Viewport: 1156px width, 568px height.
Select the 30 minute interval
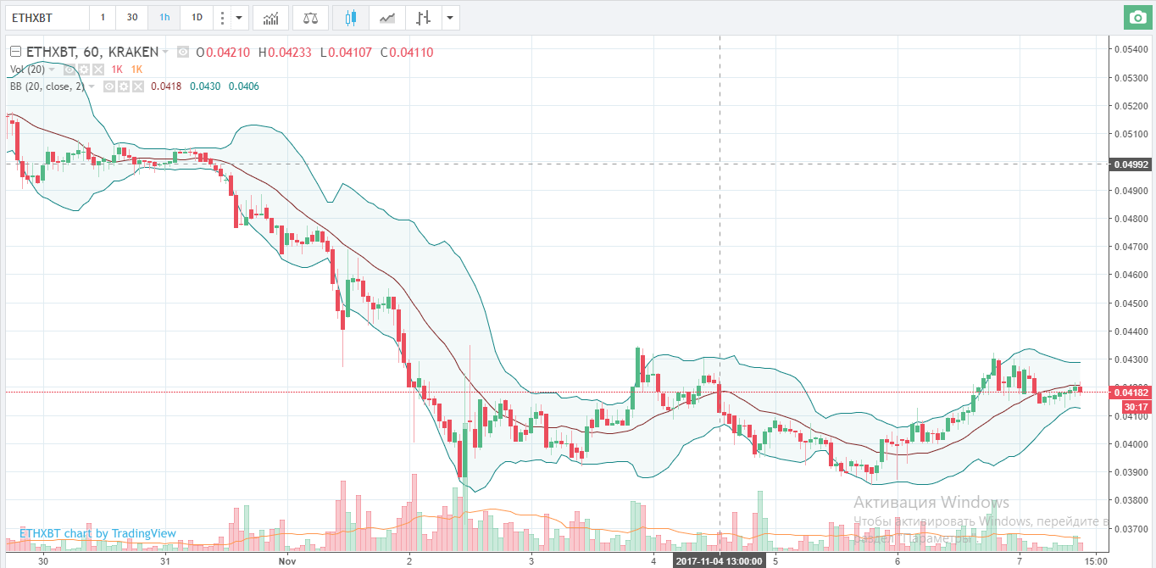pyautogui.click(x=132, y=17)
